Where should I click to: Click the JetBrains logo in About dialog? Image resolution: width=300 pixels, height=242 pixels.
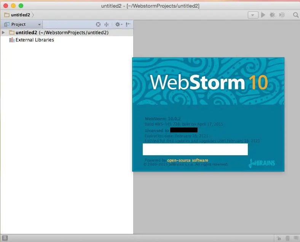pos(262,163)
